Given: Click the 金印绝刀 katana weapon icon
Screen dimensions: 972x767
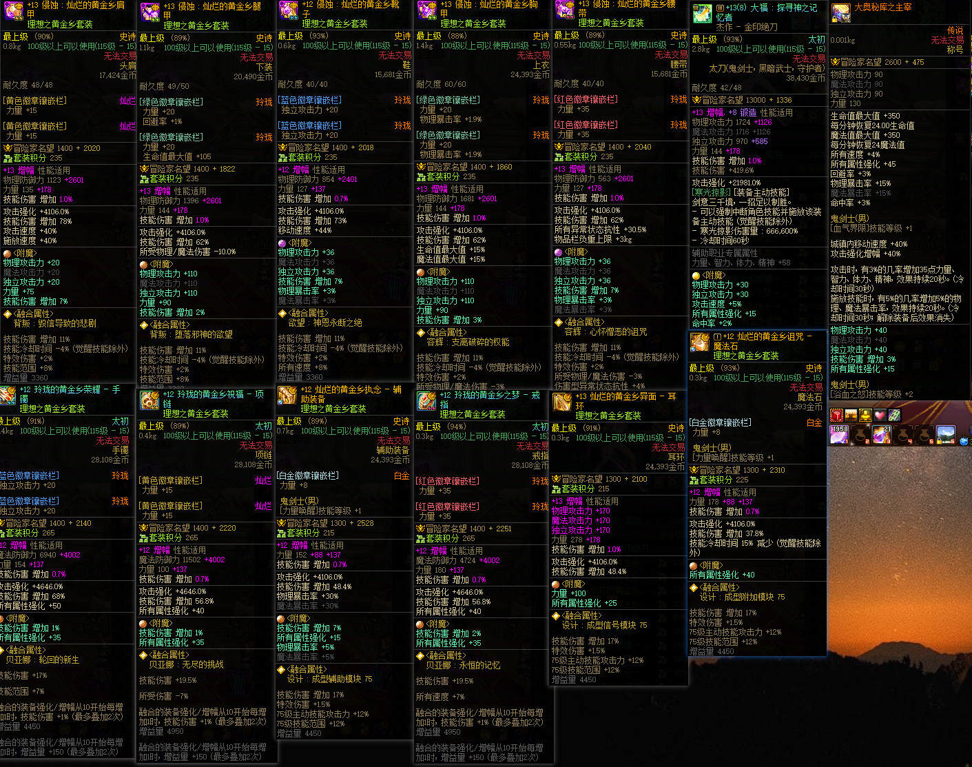Looking at the screenshot, I should coord(702,13).
